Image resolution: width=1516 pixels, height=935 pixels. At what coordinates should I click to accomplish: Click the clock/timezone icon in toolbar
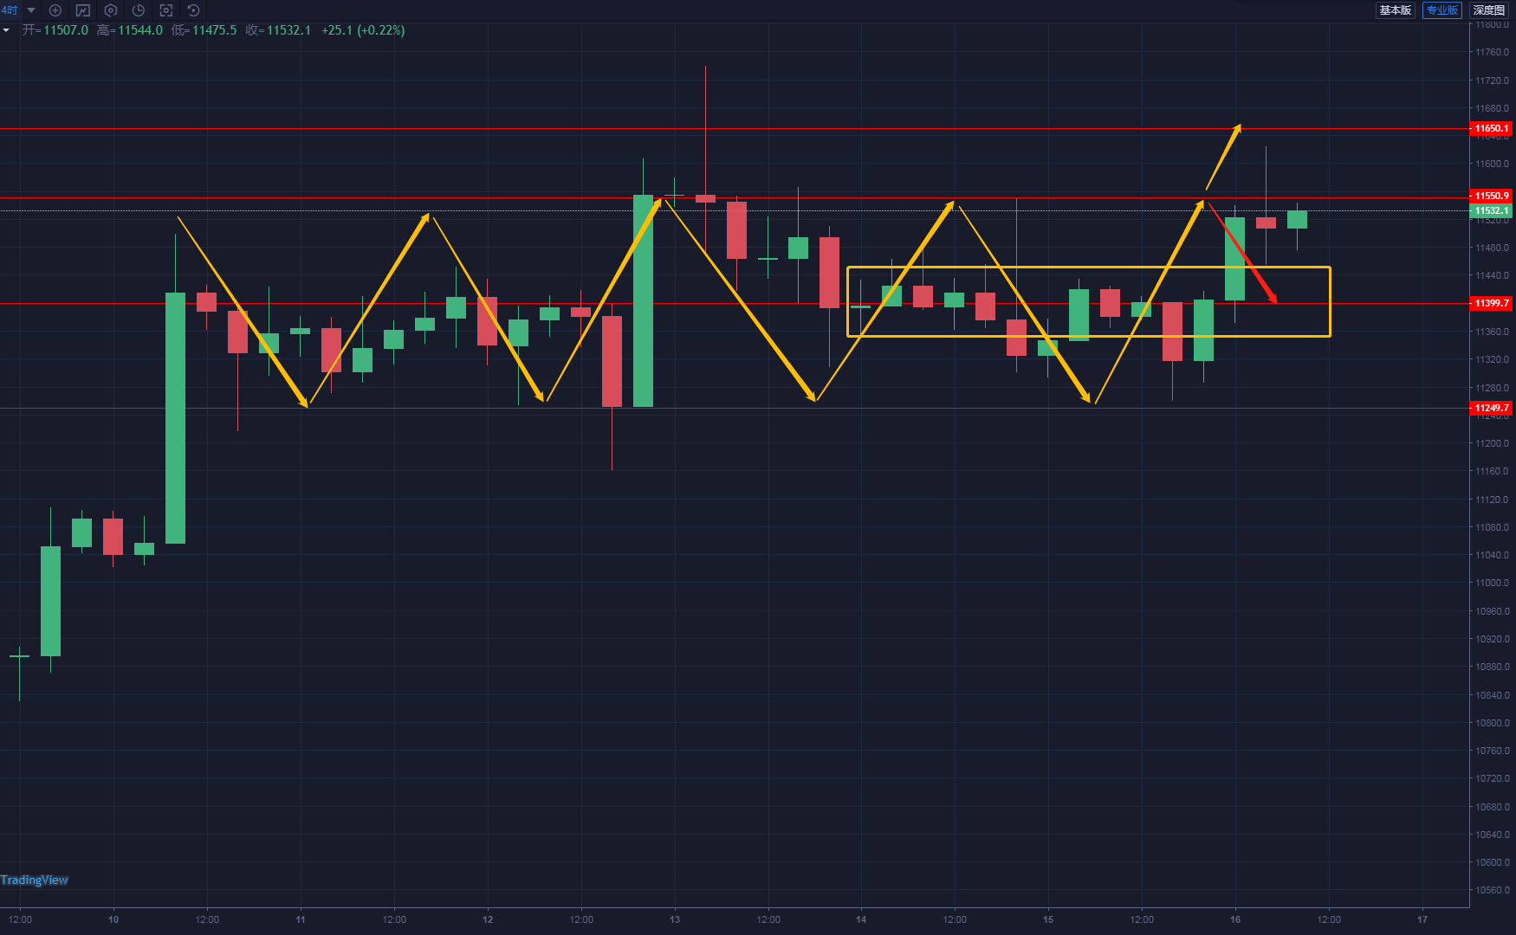click(x=139, y=10)
